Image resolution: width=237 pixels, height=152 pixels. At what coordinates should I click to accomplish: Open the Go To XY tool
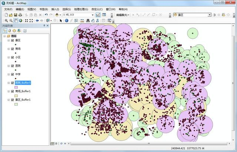[97, 21]
